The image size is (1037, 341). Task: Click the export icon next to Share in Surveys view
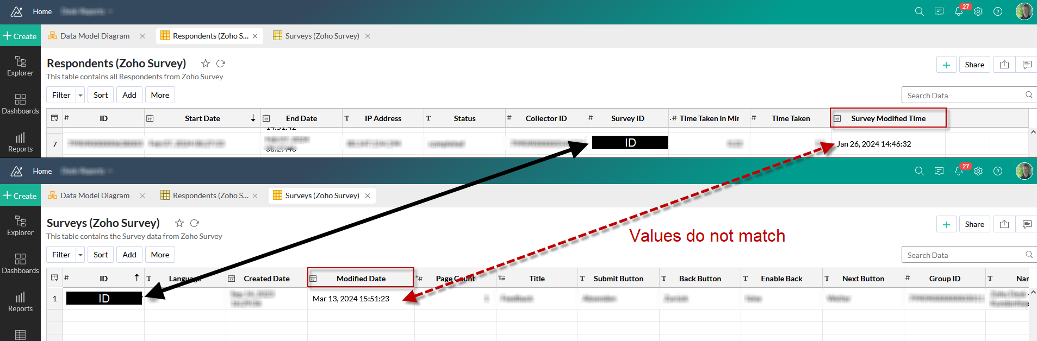[x=1004, y=224]
